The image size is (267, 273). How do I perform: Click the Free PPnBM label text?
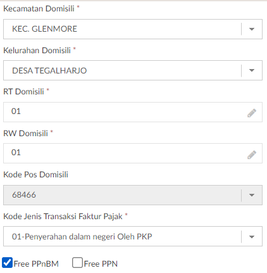[36, 264]
